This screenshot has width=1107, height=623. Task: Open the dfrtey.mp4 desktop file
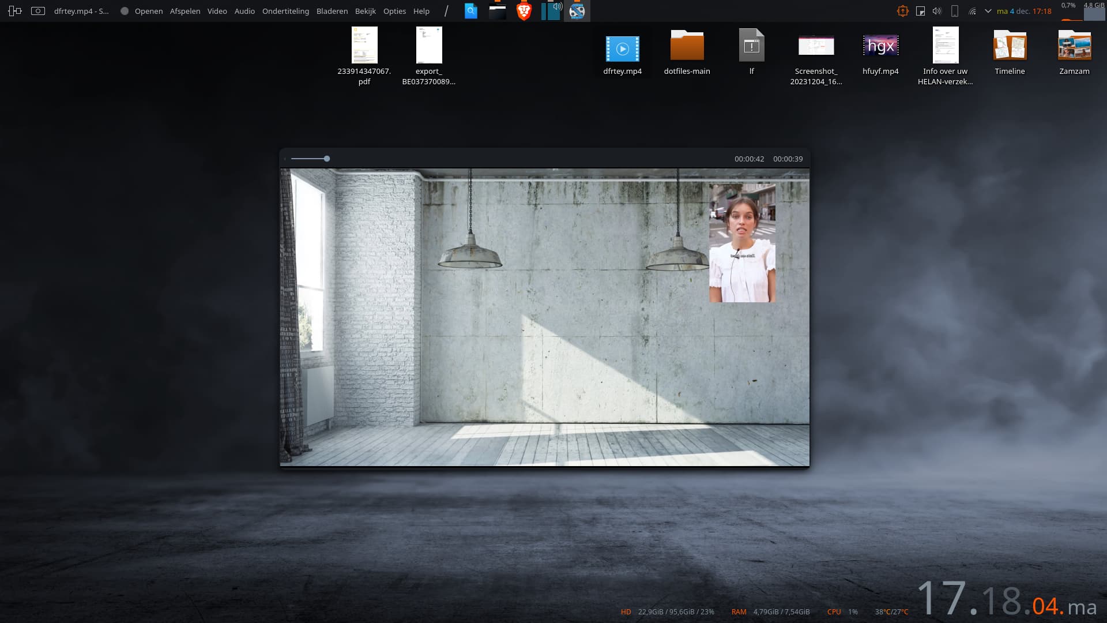(x=622, y=49)
